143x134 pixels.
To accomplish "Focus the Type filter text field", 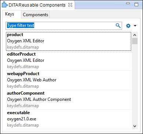I will [x=64, y=26].
